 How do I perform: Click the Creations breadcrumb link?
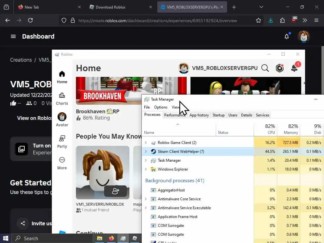21,60
